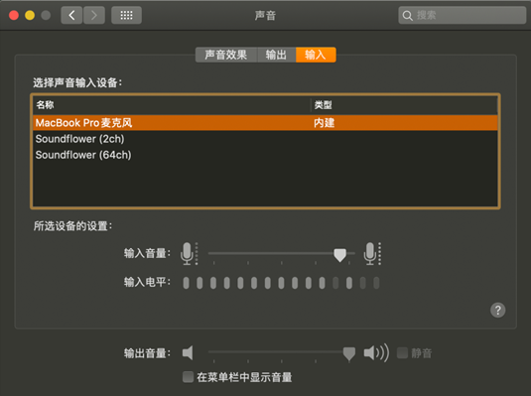This screenshot has width=531, height=396.
Task: Select the 输入 tab
Action: point(316,55)
